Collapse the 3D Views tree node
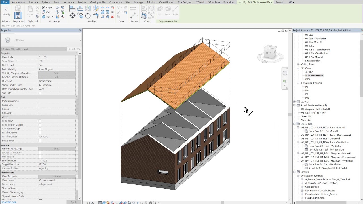The width and height of the screenshot is (363, 204). (x=298, y=68)
